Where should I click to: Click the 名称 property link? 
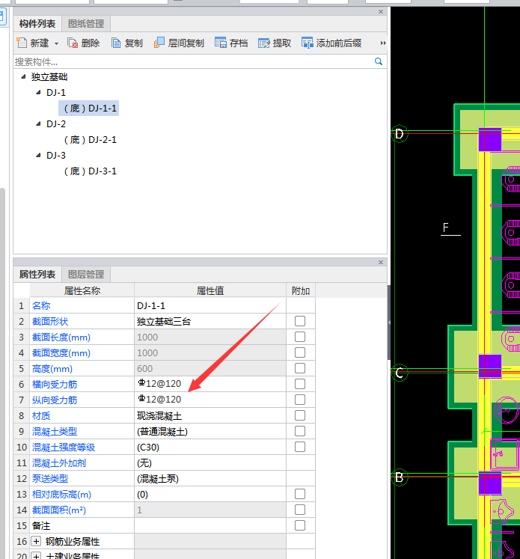coord(41,305)
